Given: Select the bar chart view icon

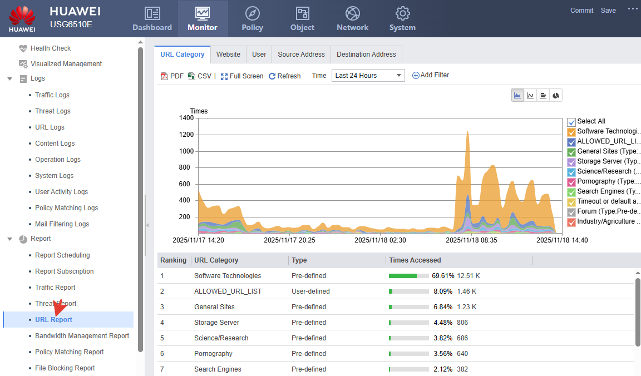Looking at the screenshot, I should click(543, 96).
